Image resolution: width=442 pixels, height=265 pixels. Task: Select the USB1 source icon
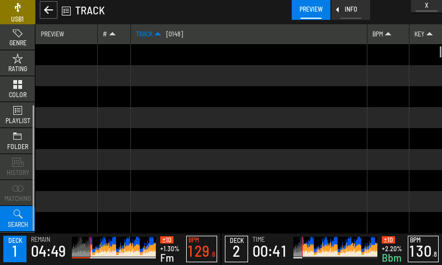18,12
